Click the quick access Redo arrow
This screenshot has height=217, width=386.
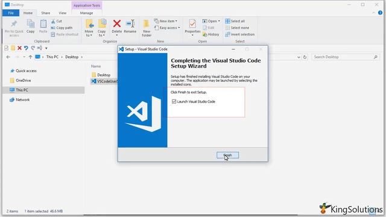coord(33,48)
